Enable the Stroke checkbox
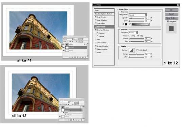Image resolution: width=185 pixels, height=127 pixels. [96, 52]
